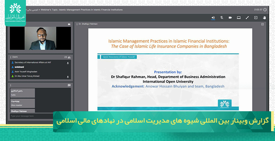Maximize the Dr. Shafiqur Rahman share pod
The height and width of the screenshot is (141, 275).
click(262, 24)
